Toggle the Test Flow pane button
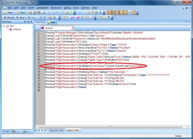Screen dimensions: 193x139 tap(109, 13)
